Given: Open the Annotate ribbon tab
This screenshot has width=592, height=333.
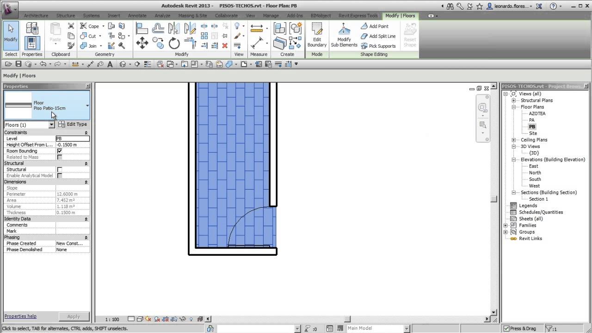Looking at the screenshot, I should coord(137,16).
